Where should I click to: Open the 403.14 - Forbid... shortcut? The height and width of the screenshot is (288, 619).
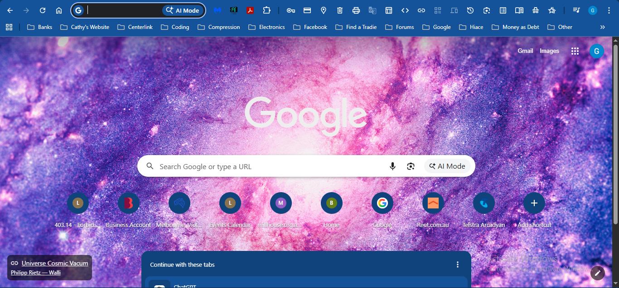(x=78, y=211)
